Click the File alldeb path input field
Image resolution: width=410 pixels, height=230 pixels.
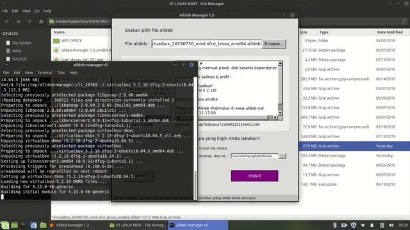[206, 44]
